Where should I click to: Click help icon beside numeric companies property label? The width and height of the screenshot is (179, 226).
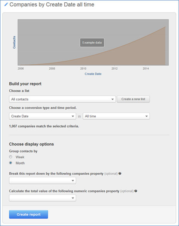click(x=136, y=191)
